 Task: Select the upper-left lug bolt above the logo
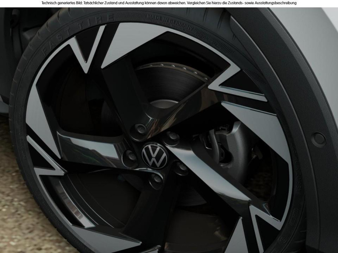pyautogui.click(x=140, y=130)
